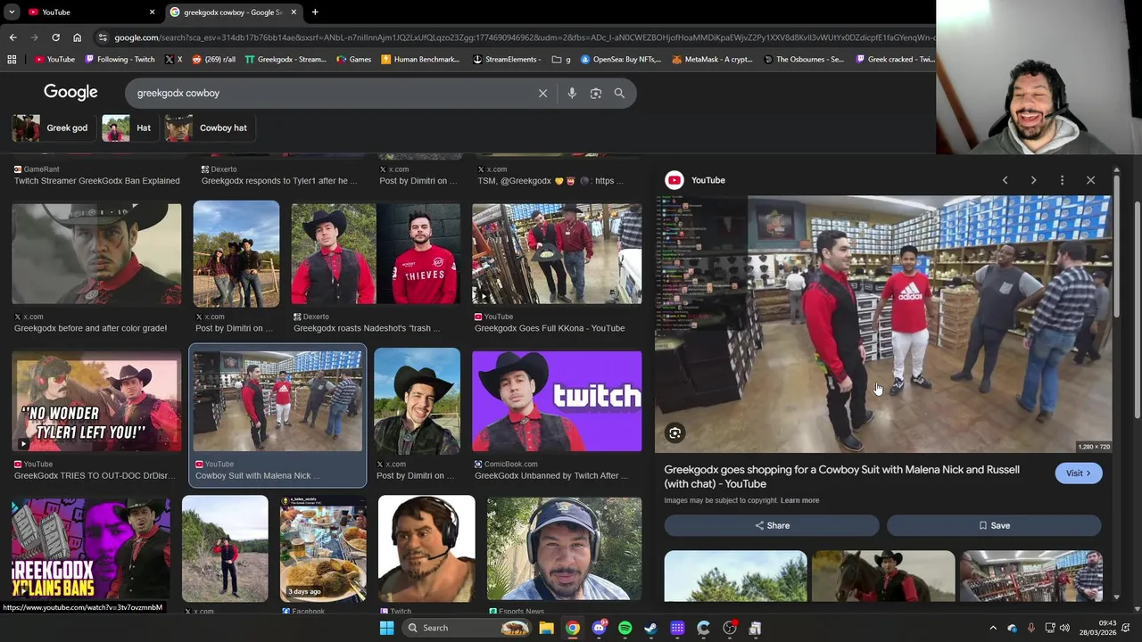The height and width of the screenshot is (642, 1142).
Task: Focus the Google search input field
Action: tap(330, 93)
